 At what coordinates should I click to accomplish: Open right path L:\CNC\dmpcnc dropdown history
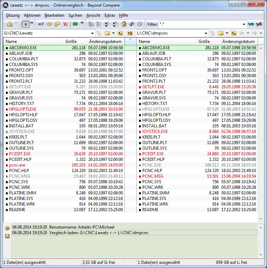[206, 33]
